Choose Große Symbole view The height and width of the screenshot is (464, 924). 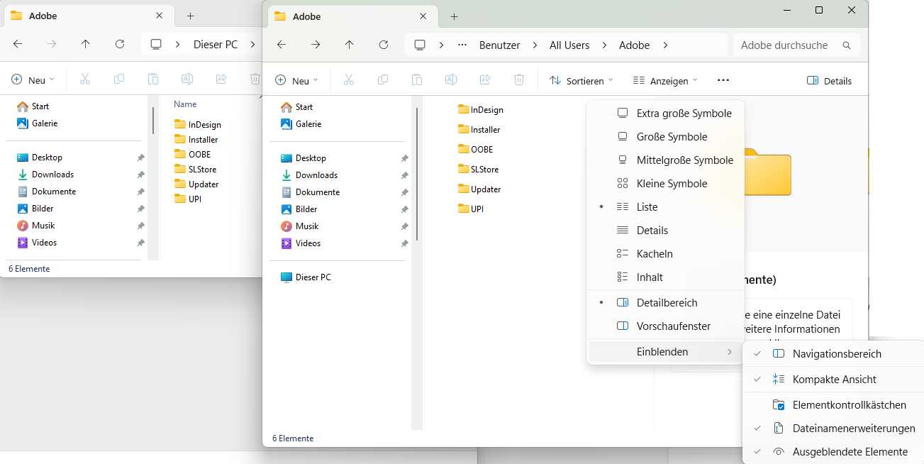(x=665, y=136)
